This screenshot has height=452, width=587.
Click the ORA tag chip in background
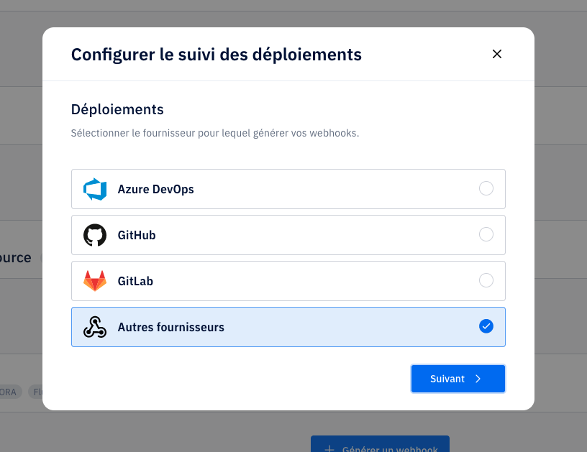tap(8, 392)
